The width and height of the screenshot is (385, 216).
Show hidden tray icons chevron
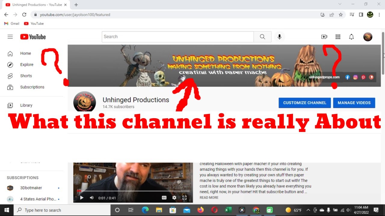coord(308,210)
